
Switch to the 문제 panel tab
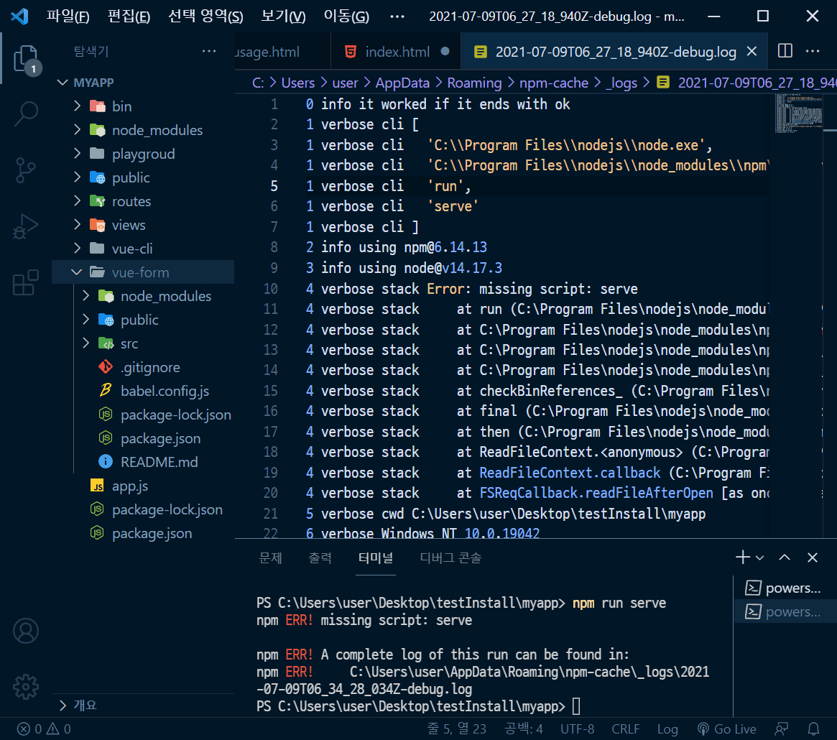click(x=270, y=558)
